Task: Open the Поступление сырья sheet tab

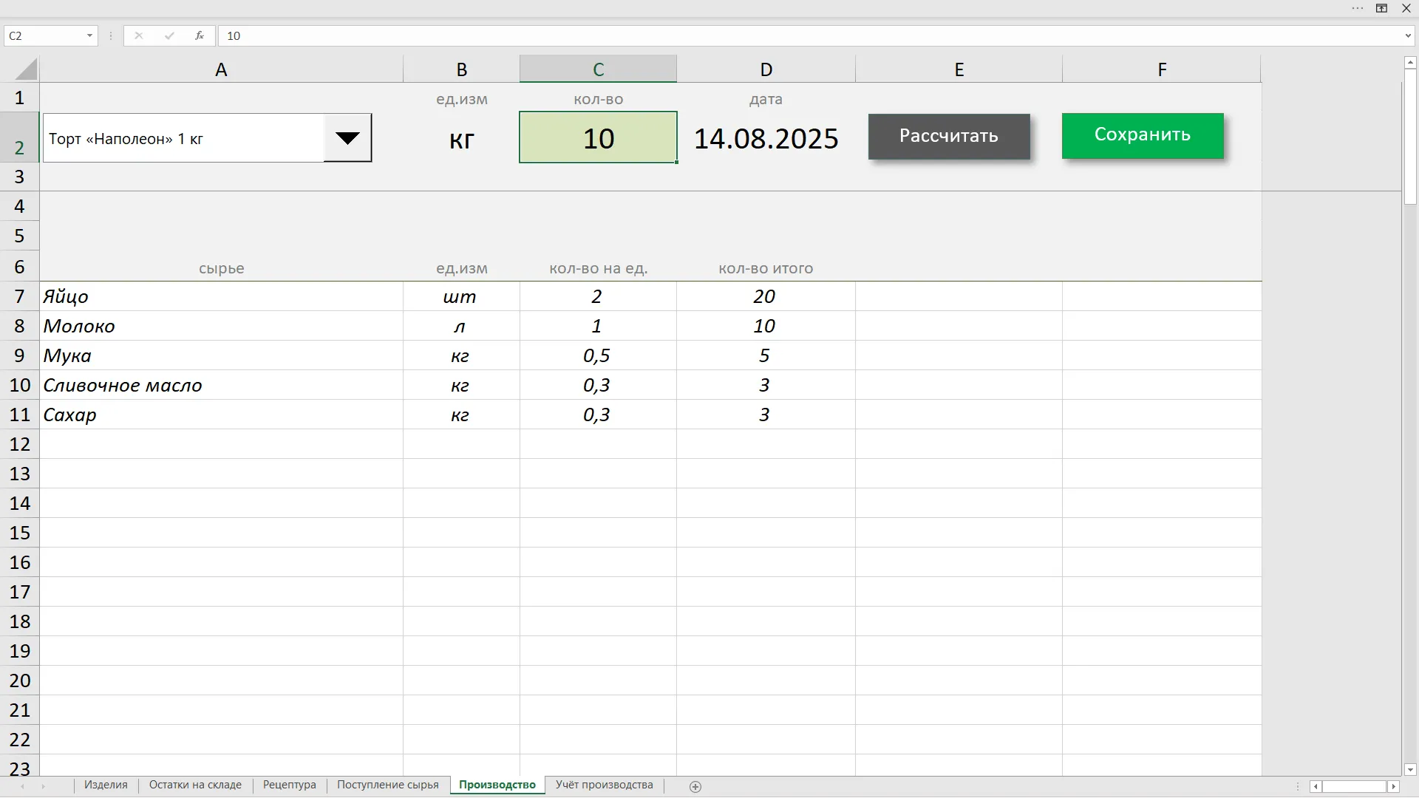Action: point(388,785)
